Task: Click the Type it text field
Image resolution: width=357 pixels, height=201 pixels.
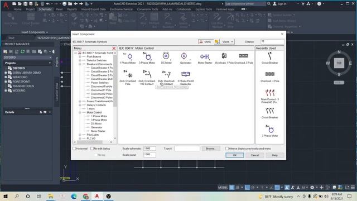Action: click(187, 149)
